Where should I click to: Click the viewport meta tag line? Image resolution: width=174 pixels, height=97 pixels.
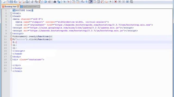point(62,22)
